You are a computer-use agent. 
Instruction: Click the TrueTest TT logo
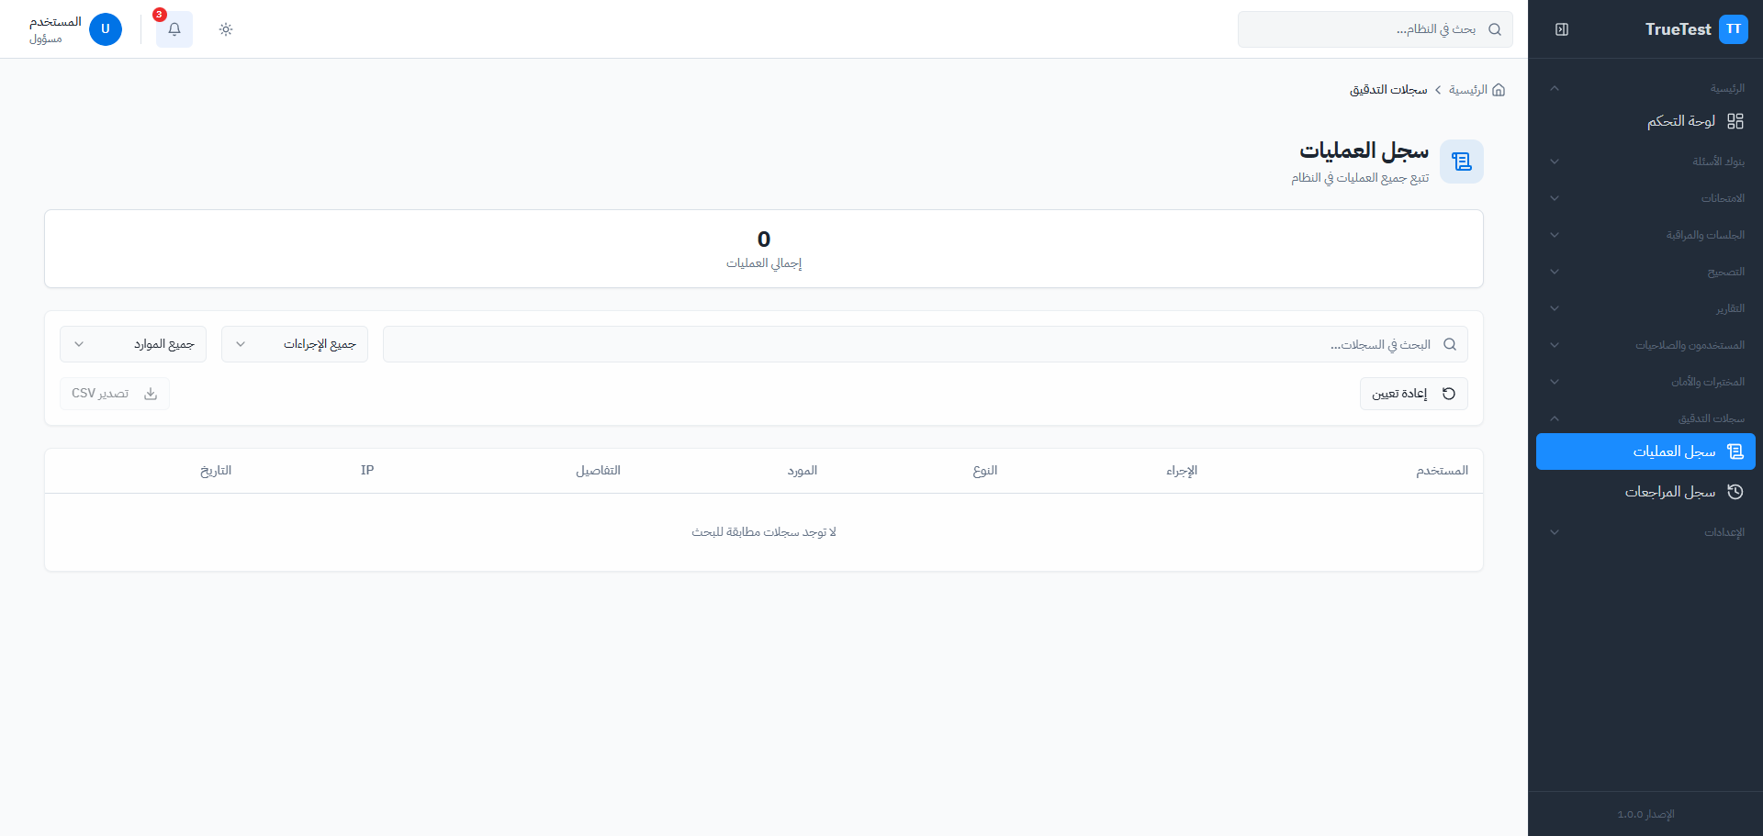click(x=1733, y=29)
